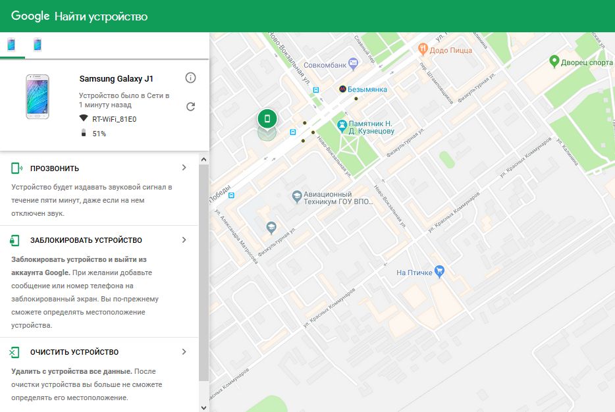Switch to the second device tab
This screenshot has width=615, height=412.
pos(38,45)
